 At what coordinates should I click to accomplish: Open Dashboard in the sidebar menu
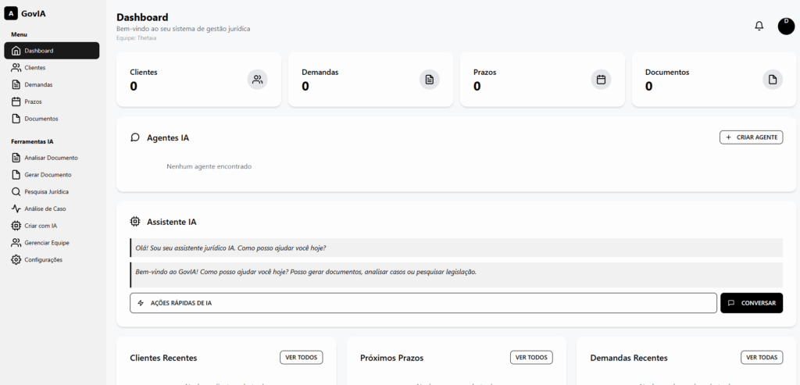coord(52,51)
